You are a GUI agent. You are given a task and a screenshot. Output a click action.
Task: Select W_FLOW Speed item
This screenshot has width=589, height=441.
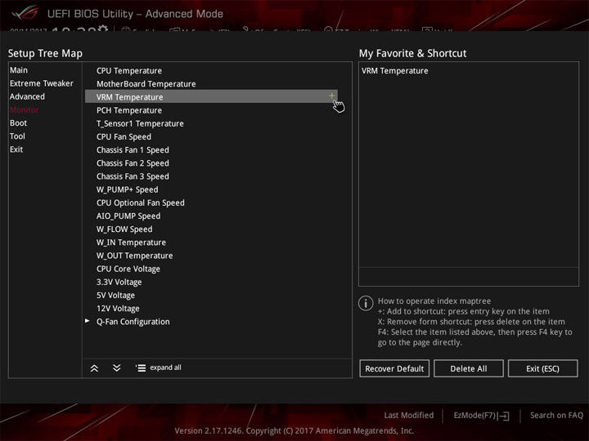pyautogui.click(x=124, y=229)
